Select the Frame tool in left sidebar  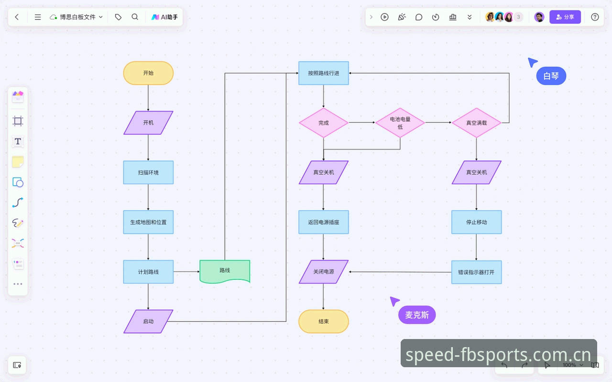(18, 121)
